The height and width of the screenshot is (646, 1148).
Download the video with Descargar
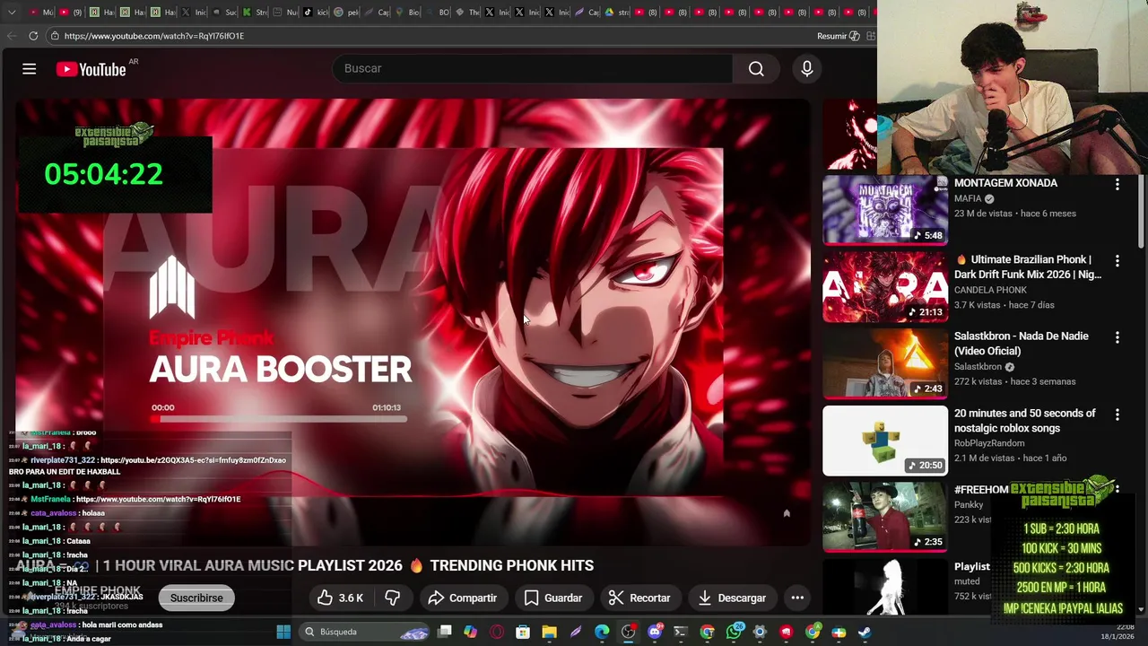pos(732,598)
